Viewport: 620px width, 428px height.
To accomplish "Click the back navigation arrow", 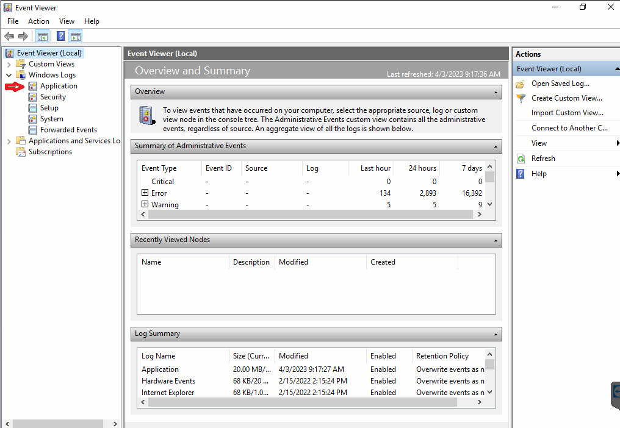I will (x=9, y=36).
